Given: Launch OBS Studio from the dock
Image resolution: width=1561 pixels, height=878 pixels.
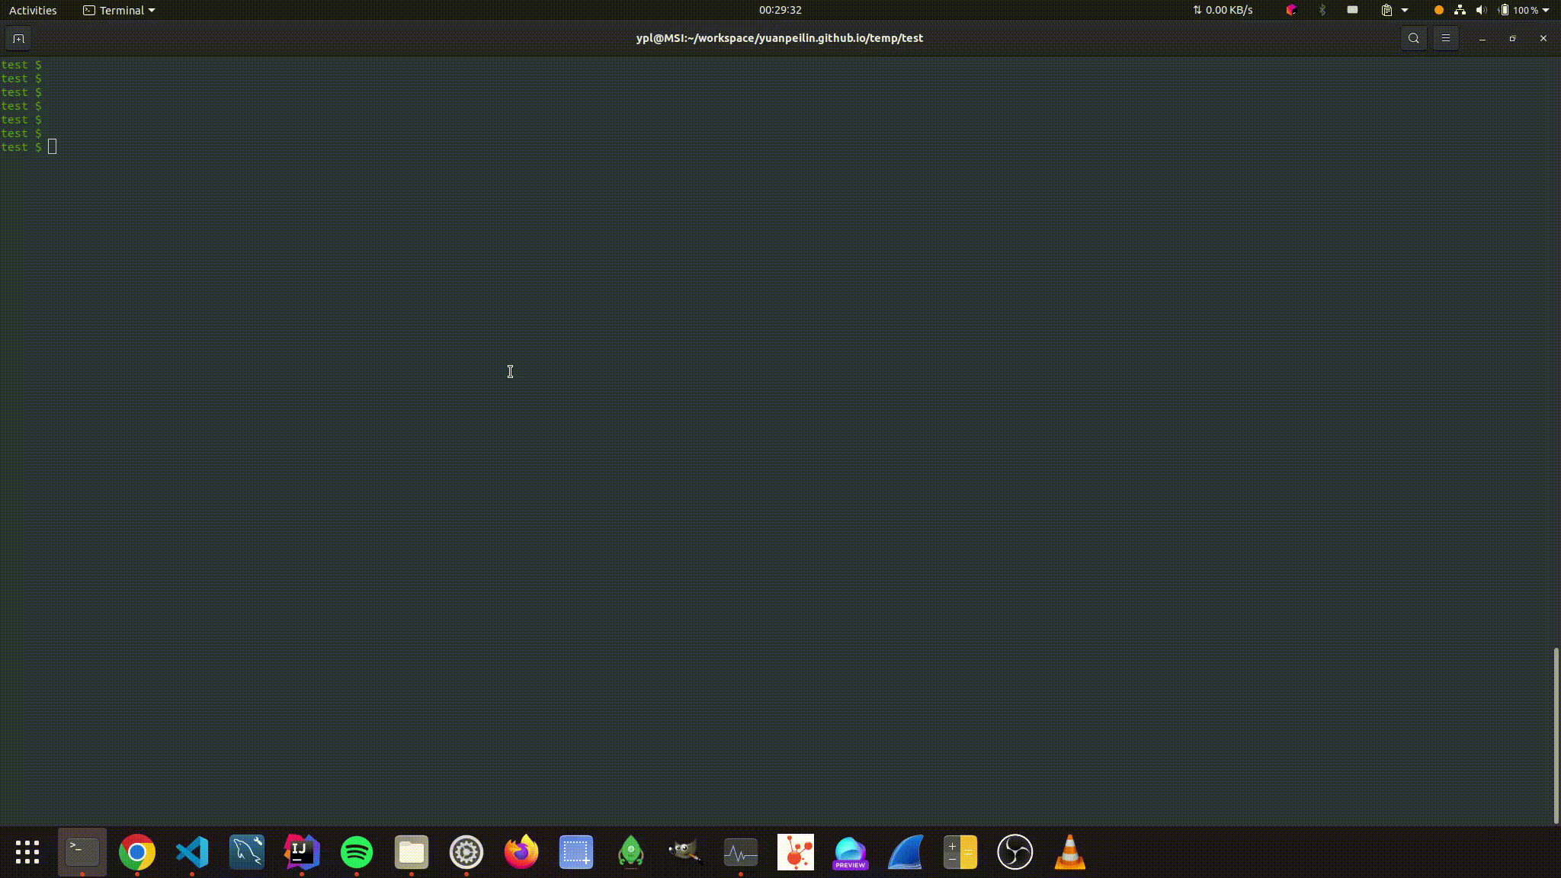Looking at the screenshot, I should 1015,852.
